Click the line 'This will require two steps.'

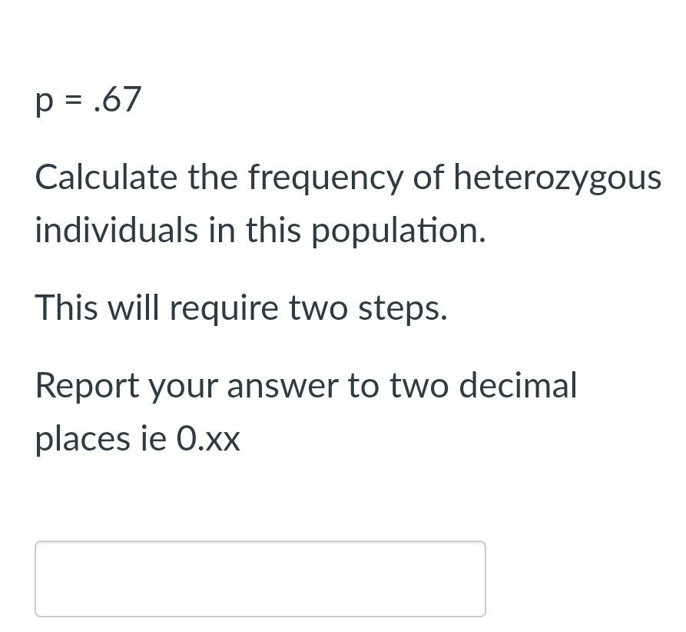(x=240, y=308)
